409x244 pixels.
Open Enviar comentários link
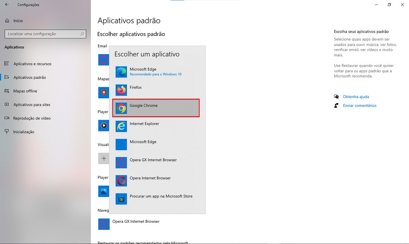coord(360,105)
